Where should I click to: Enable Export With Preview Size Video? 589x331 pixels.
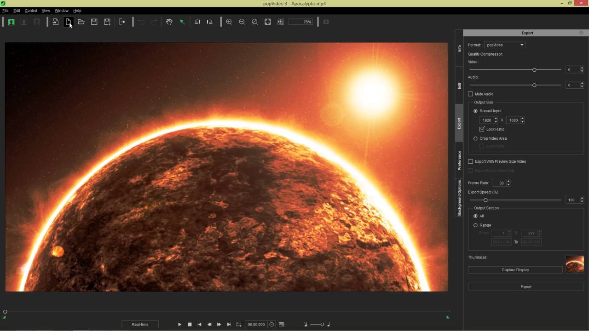(470, 161)
